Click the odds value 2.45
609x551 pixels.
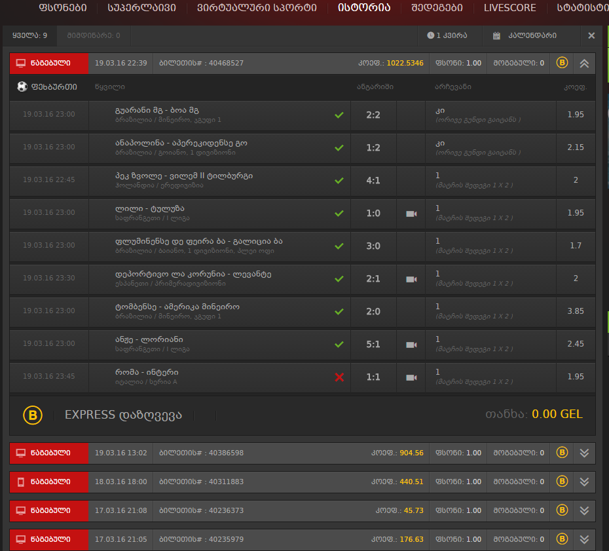pyautogui.click(x=576, y=344)
